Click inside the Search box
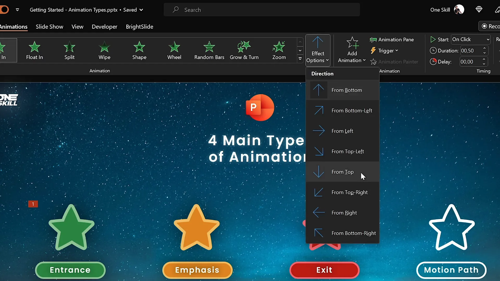This screenshot has width=500, height=281. [261, 10]
